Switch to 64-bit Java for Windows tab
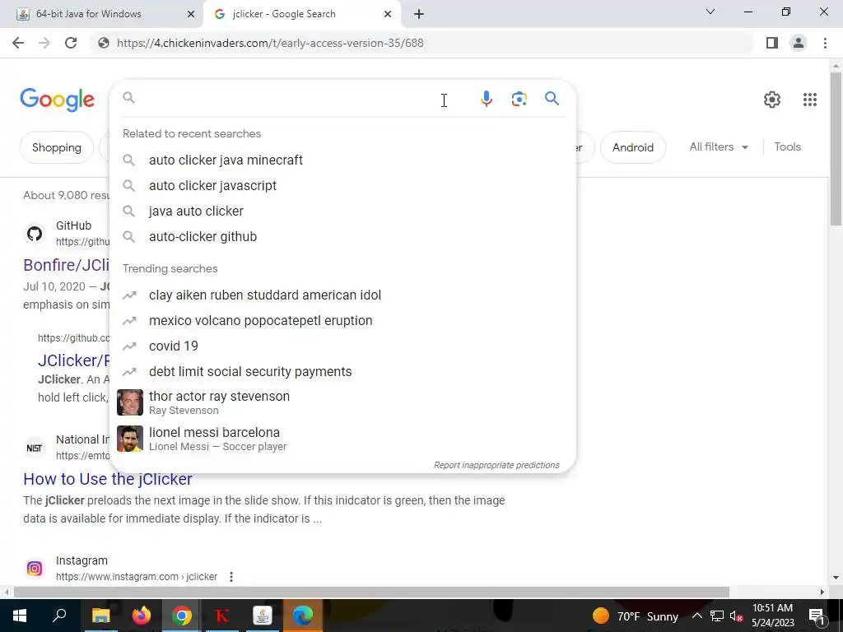843x632 pixels. [101, 14]
